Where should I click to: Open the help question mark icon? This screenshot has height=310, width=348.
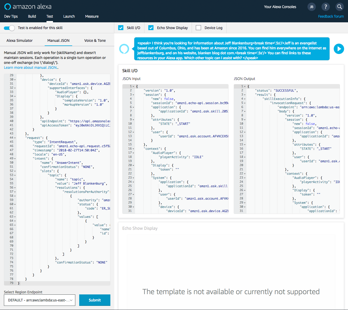[x=325, y=7]
